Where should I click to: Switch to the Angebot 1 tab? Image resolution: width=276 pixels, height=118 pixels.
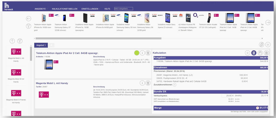pyautogui.click(x=41, y=45)
